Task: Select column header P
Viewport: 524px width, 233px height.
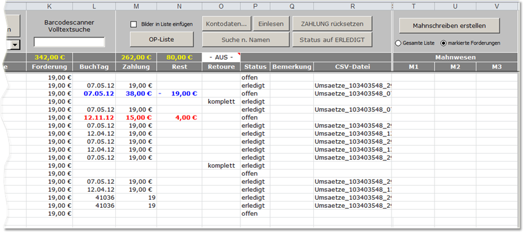Action: pos(255,6)
